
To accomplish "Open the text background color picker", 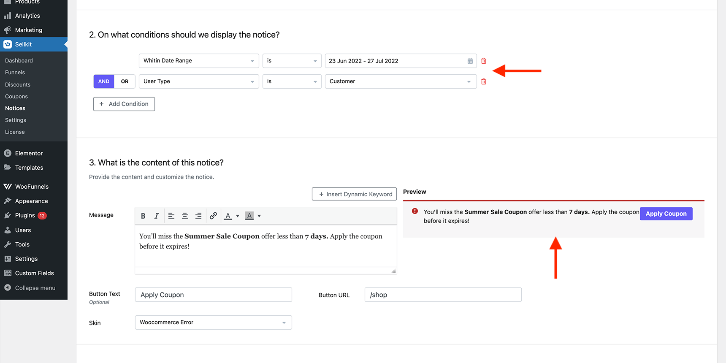I will click(x=249, y=216).
